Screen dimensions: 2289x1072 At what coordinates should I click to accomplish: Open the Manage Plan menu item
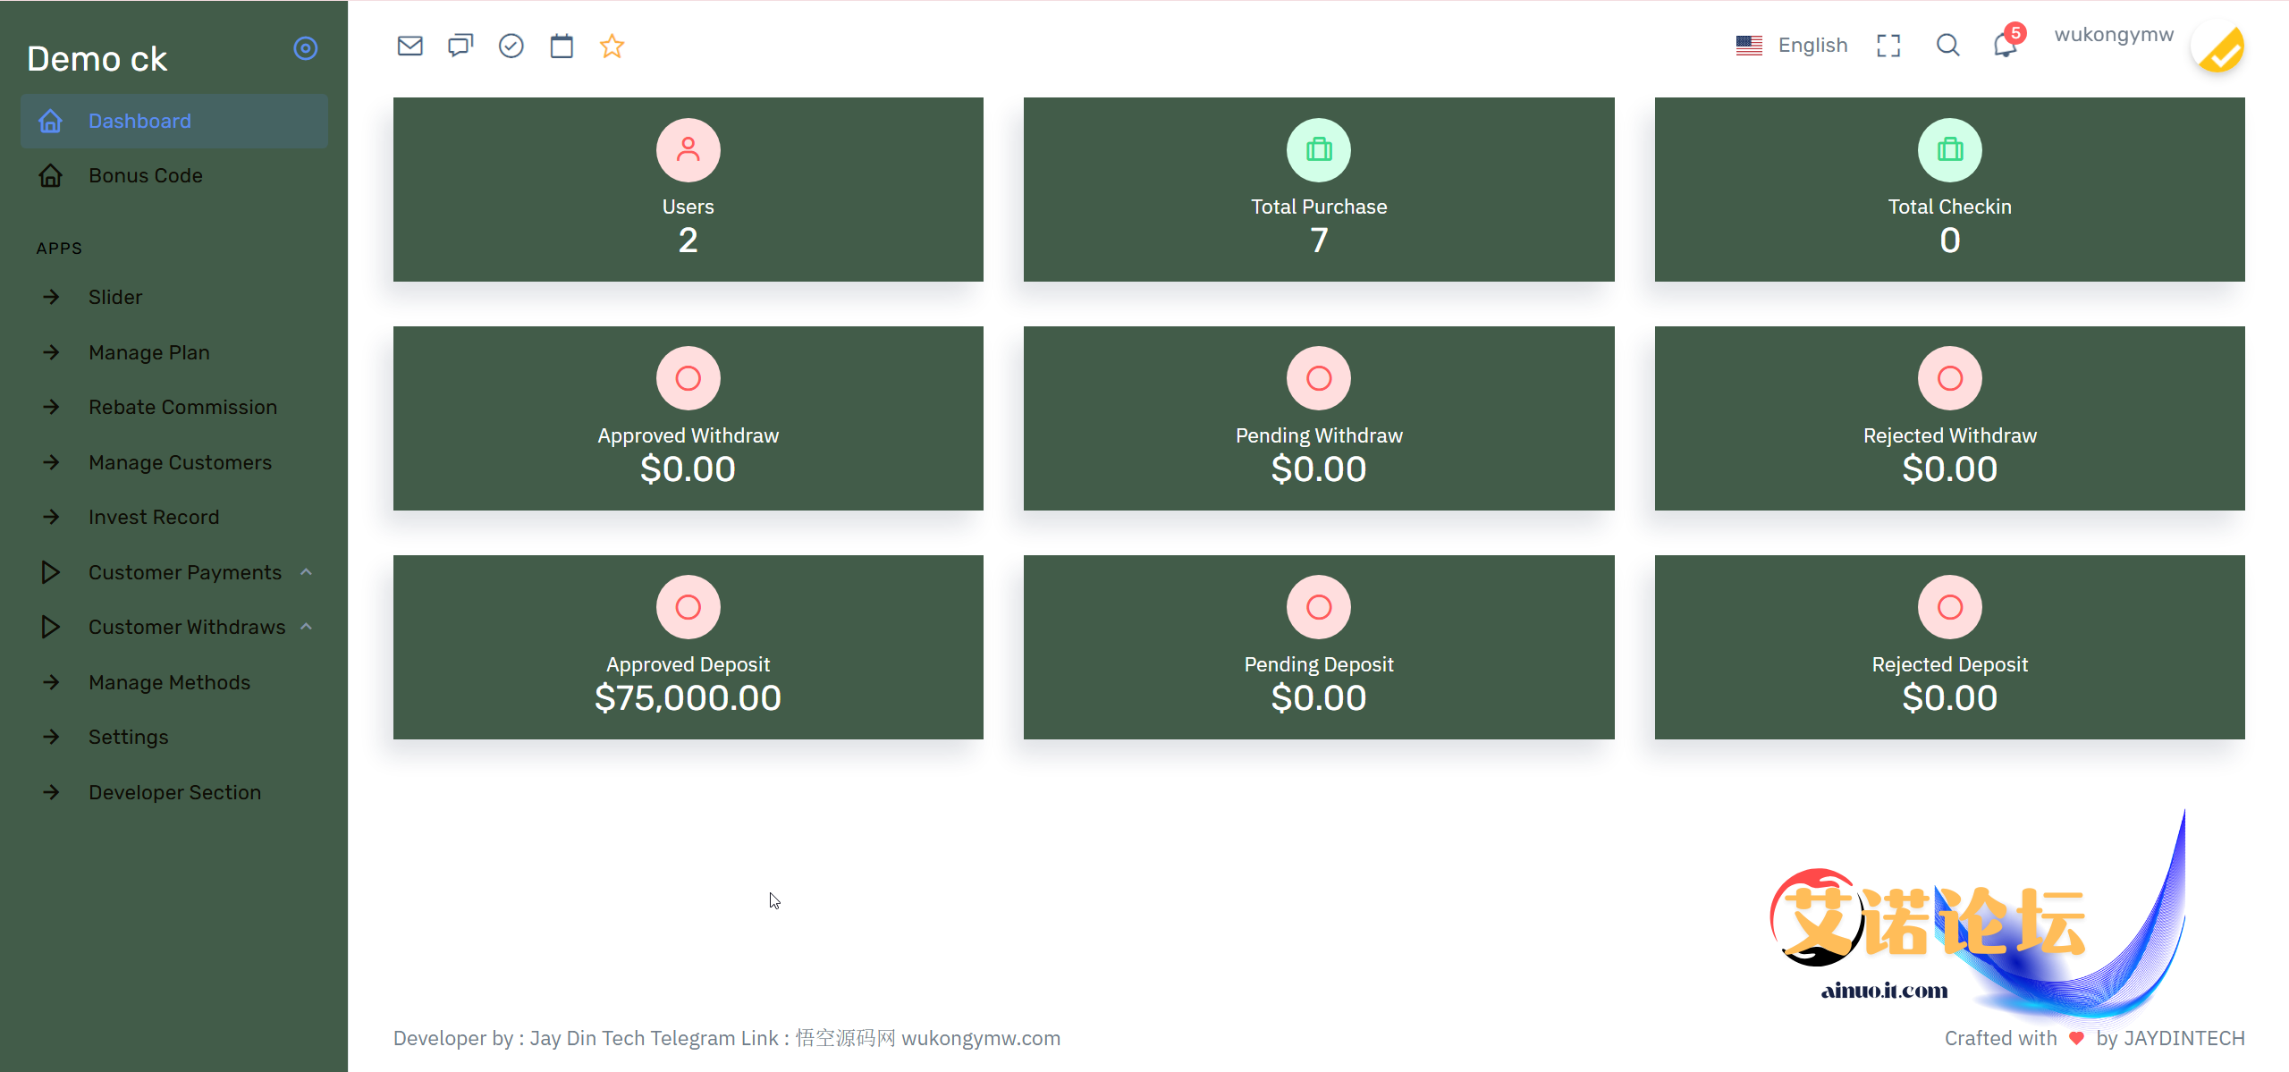[x=149, y=352]
